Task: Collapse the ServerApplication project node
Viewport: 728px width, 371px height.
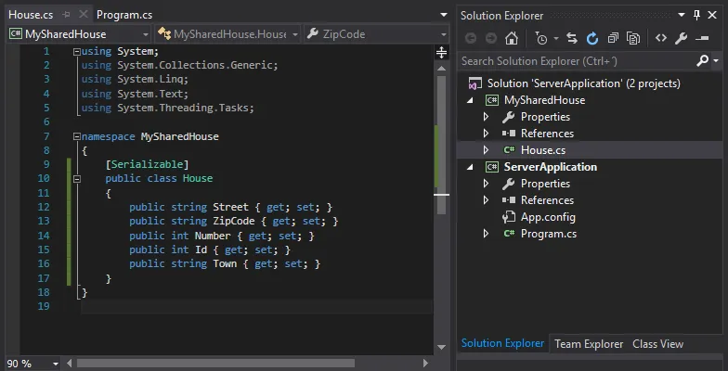Action: coord(470,167)
